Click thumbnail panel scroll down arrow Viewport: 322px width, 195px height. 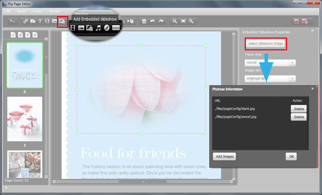[x=46, y=176]
